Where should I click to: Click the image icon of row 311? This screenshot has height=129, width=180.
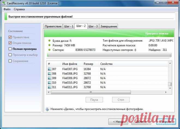[49, 87]
